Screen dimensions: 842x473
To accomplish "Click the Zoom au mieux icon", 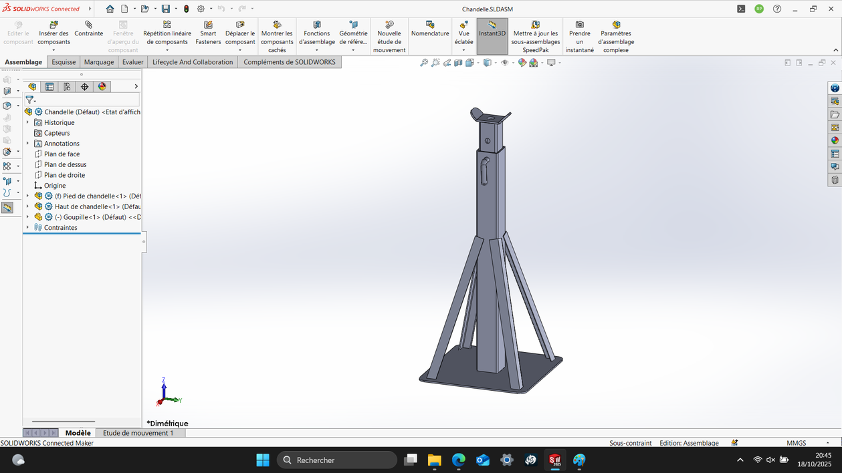I will click(x=423, y=62).
